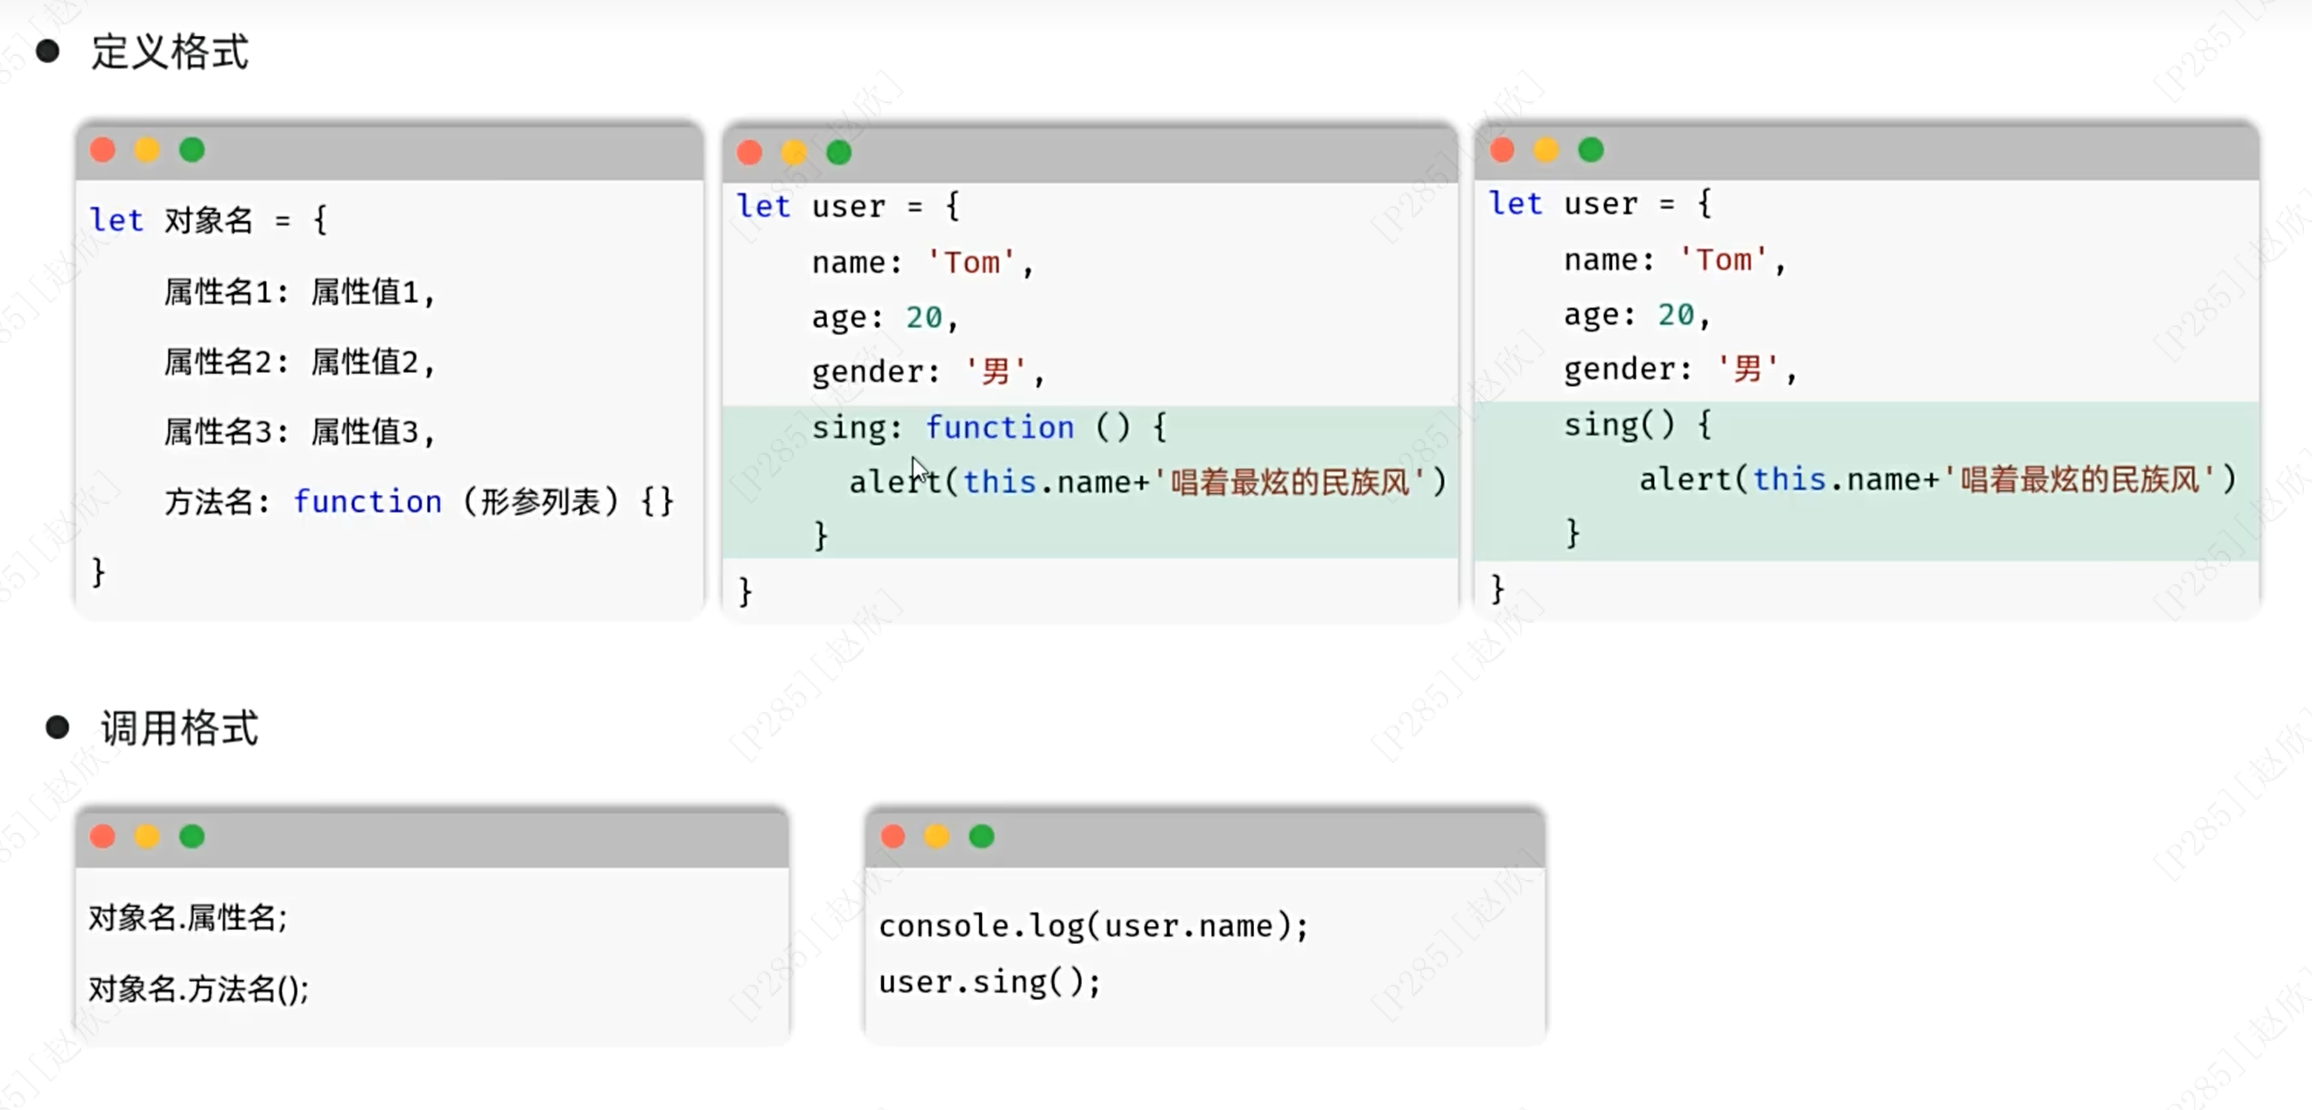This screenshot has height=1110, width=2312.
Task: Click red dot on shorthand sing() window
Action: [x=1502, y=150]
